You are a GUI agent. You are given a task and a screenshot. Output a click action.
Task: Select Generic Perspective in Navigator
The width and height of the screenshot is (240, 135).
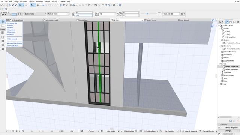coord(232,67)
